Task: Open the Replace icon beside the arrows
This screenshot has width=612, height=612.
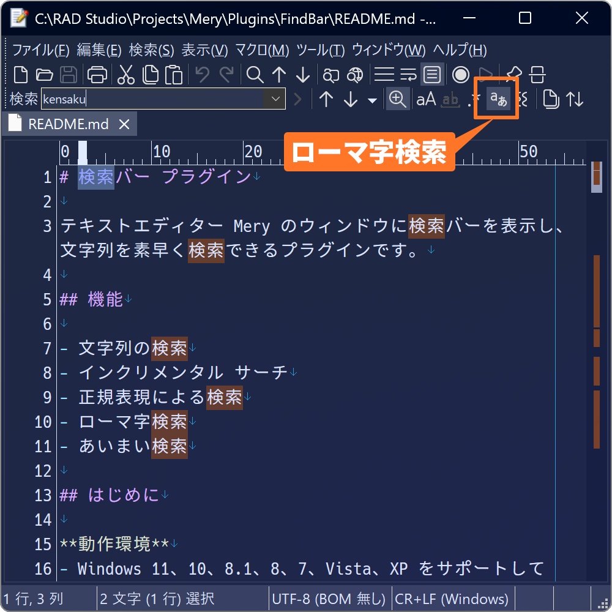Action: (330, 75)
